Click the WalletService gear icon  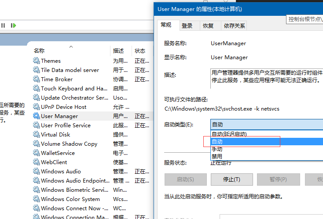36,153
